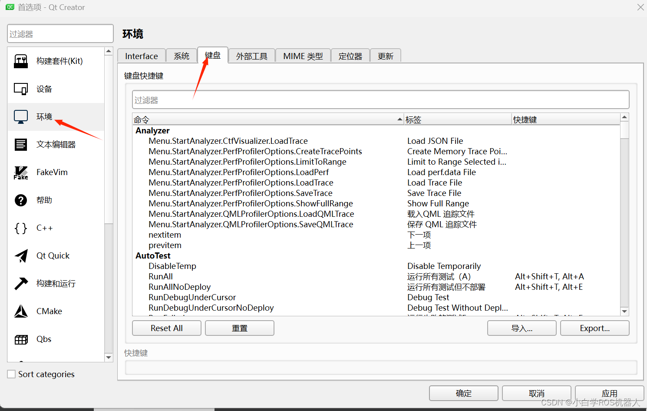Viewport: 647px width, 411px height.
Task: Open the 文本编辑器 category icon
Action: tap(21, 145)
